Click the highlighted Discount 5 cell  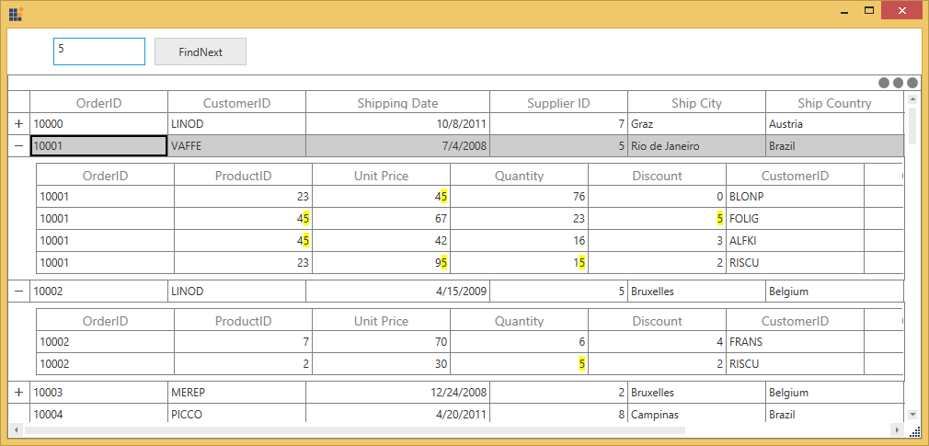pos(657,218)
